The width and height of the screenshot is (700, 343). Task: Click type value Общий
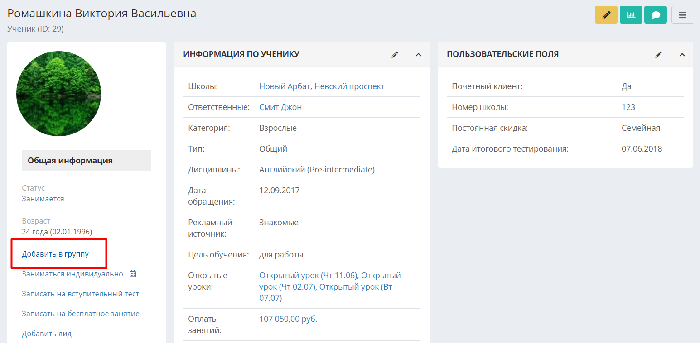[273, 148]
